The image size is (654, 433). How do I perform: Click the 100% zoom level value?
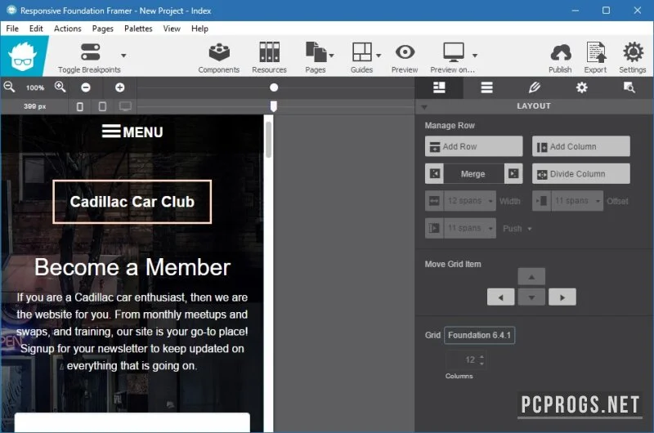pos(35,87)
